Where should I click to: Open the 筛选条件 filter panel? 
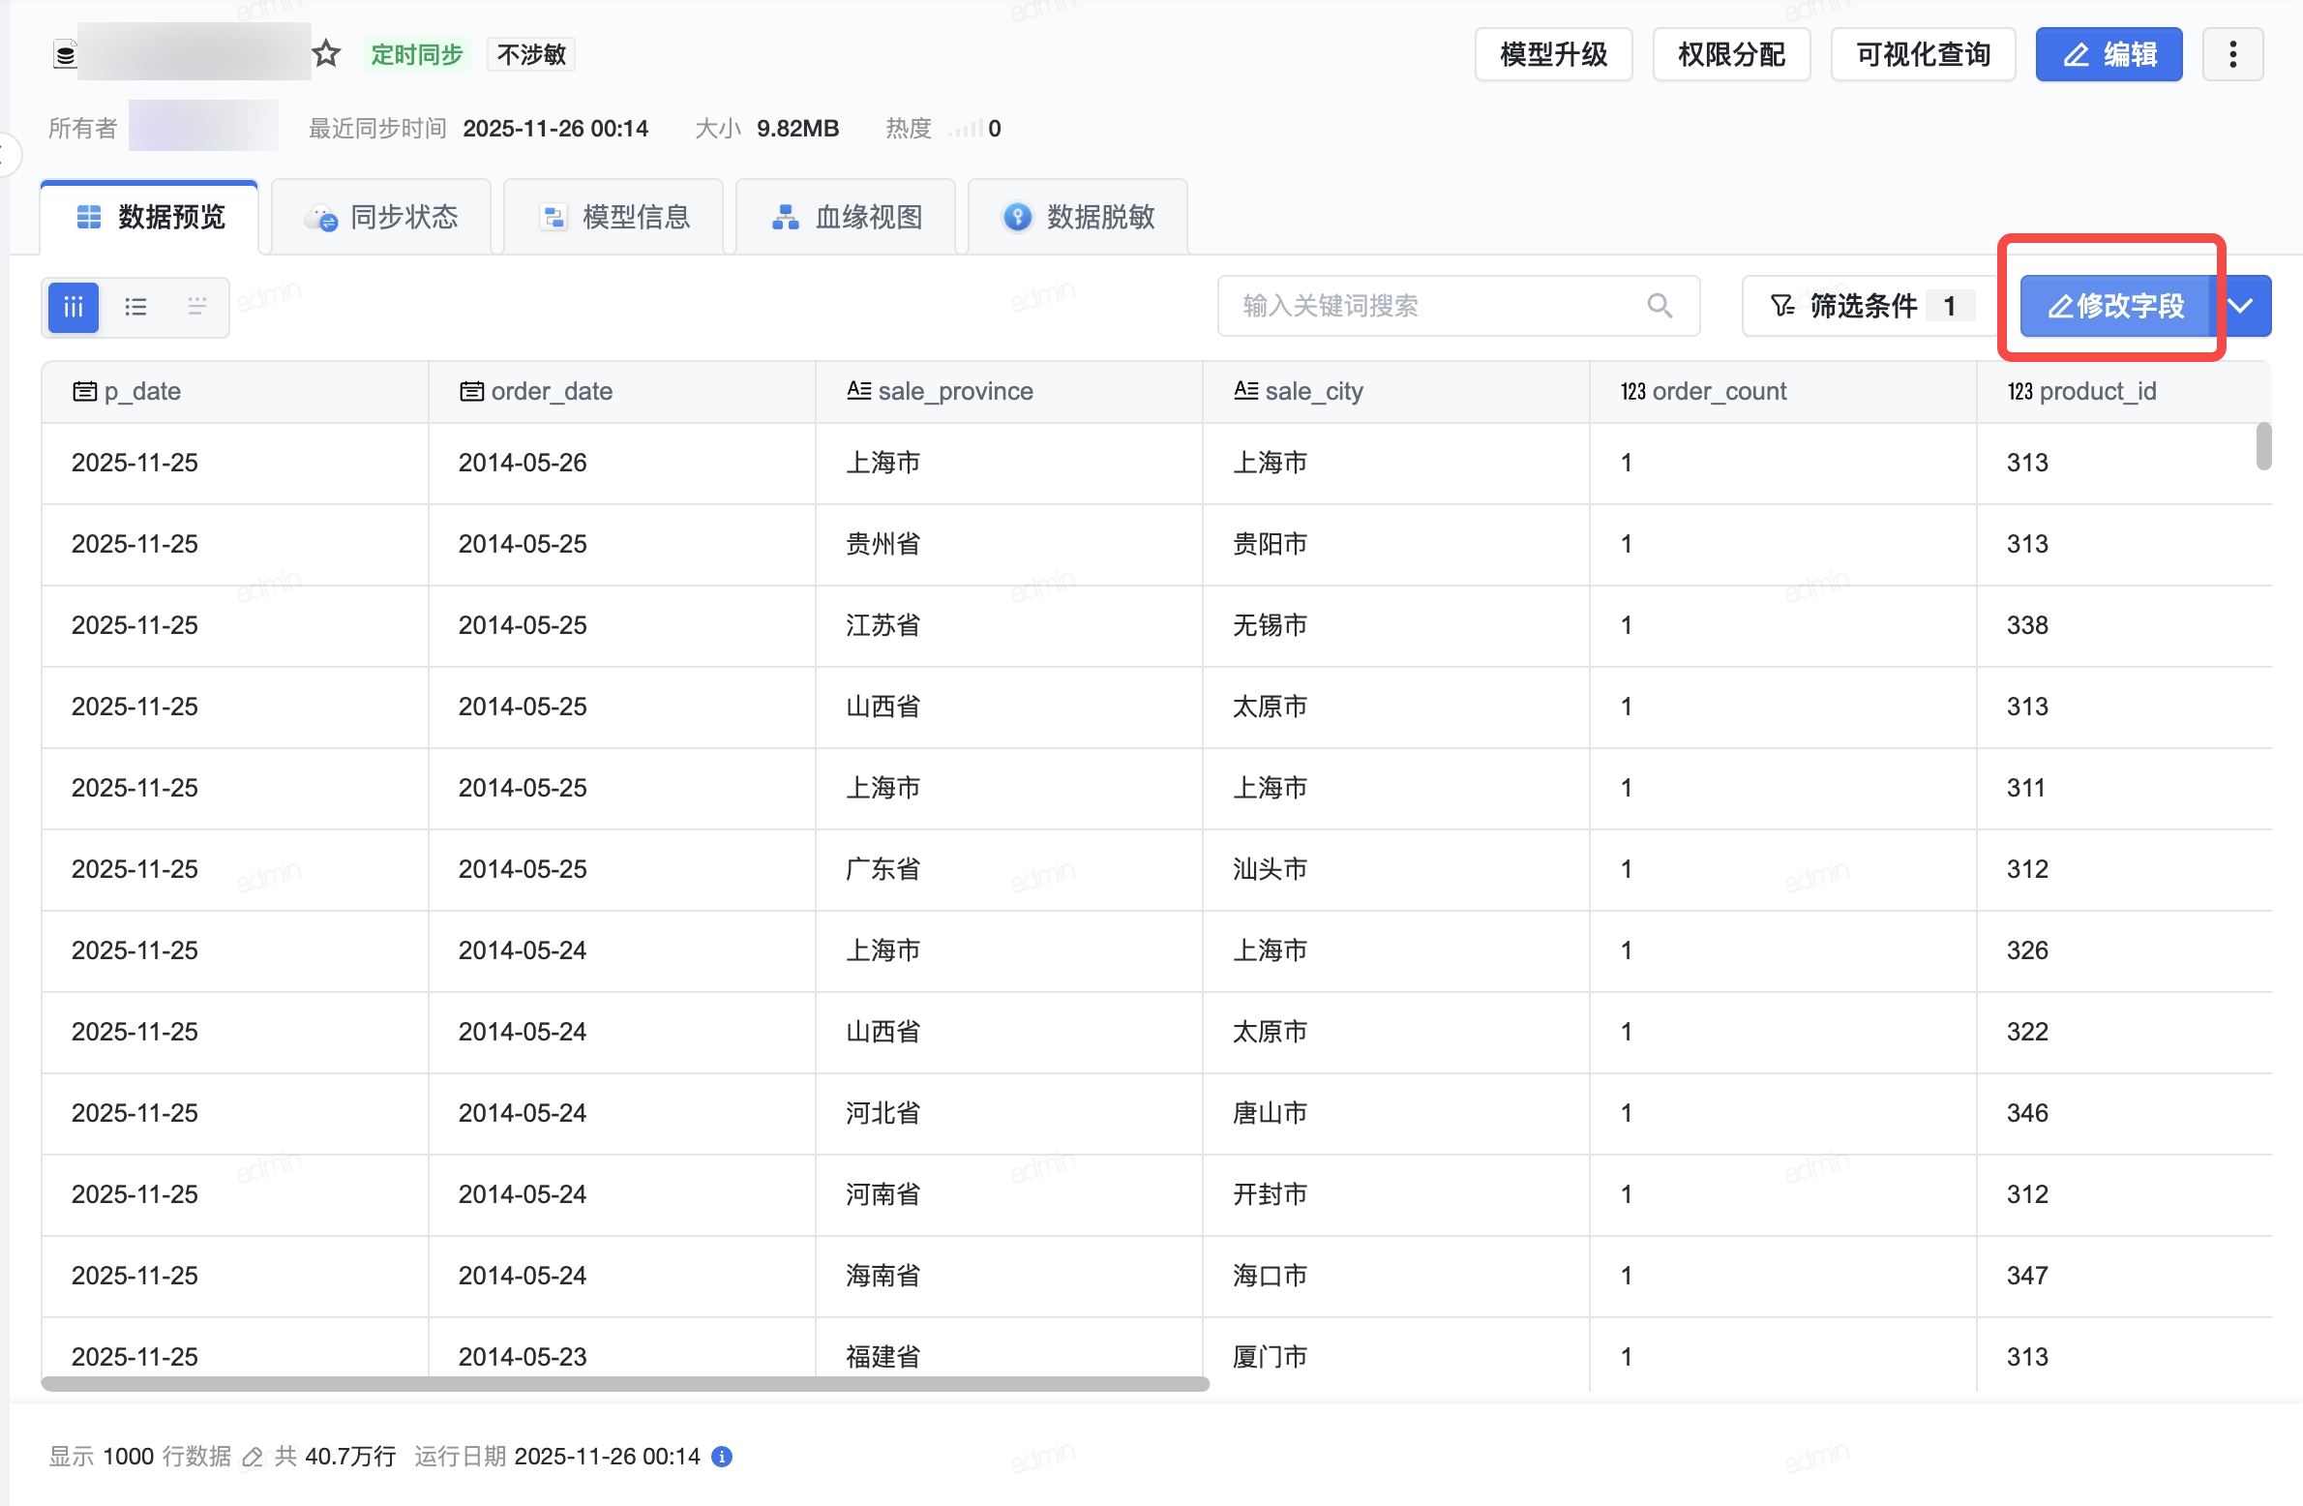click(1861, 306)
